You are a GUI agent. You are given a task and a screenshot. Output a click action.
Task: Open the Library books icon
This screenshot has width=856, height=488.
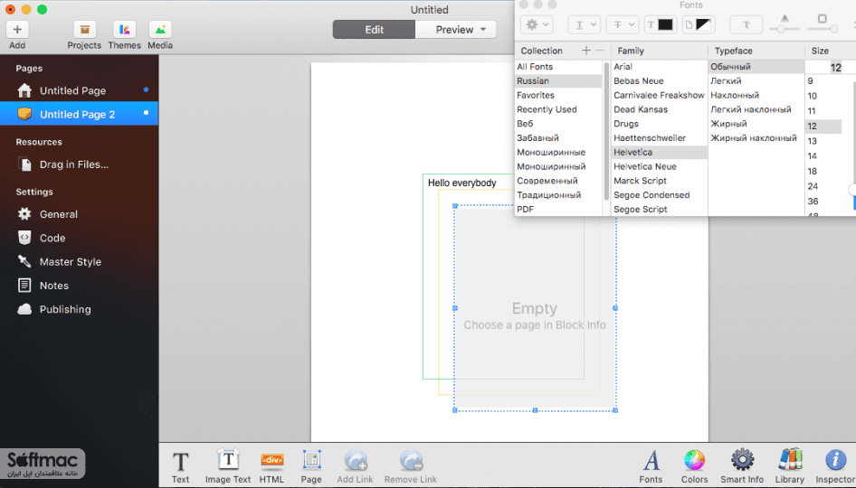[x=790, y=460]
